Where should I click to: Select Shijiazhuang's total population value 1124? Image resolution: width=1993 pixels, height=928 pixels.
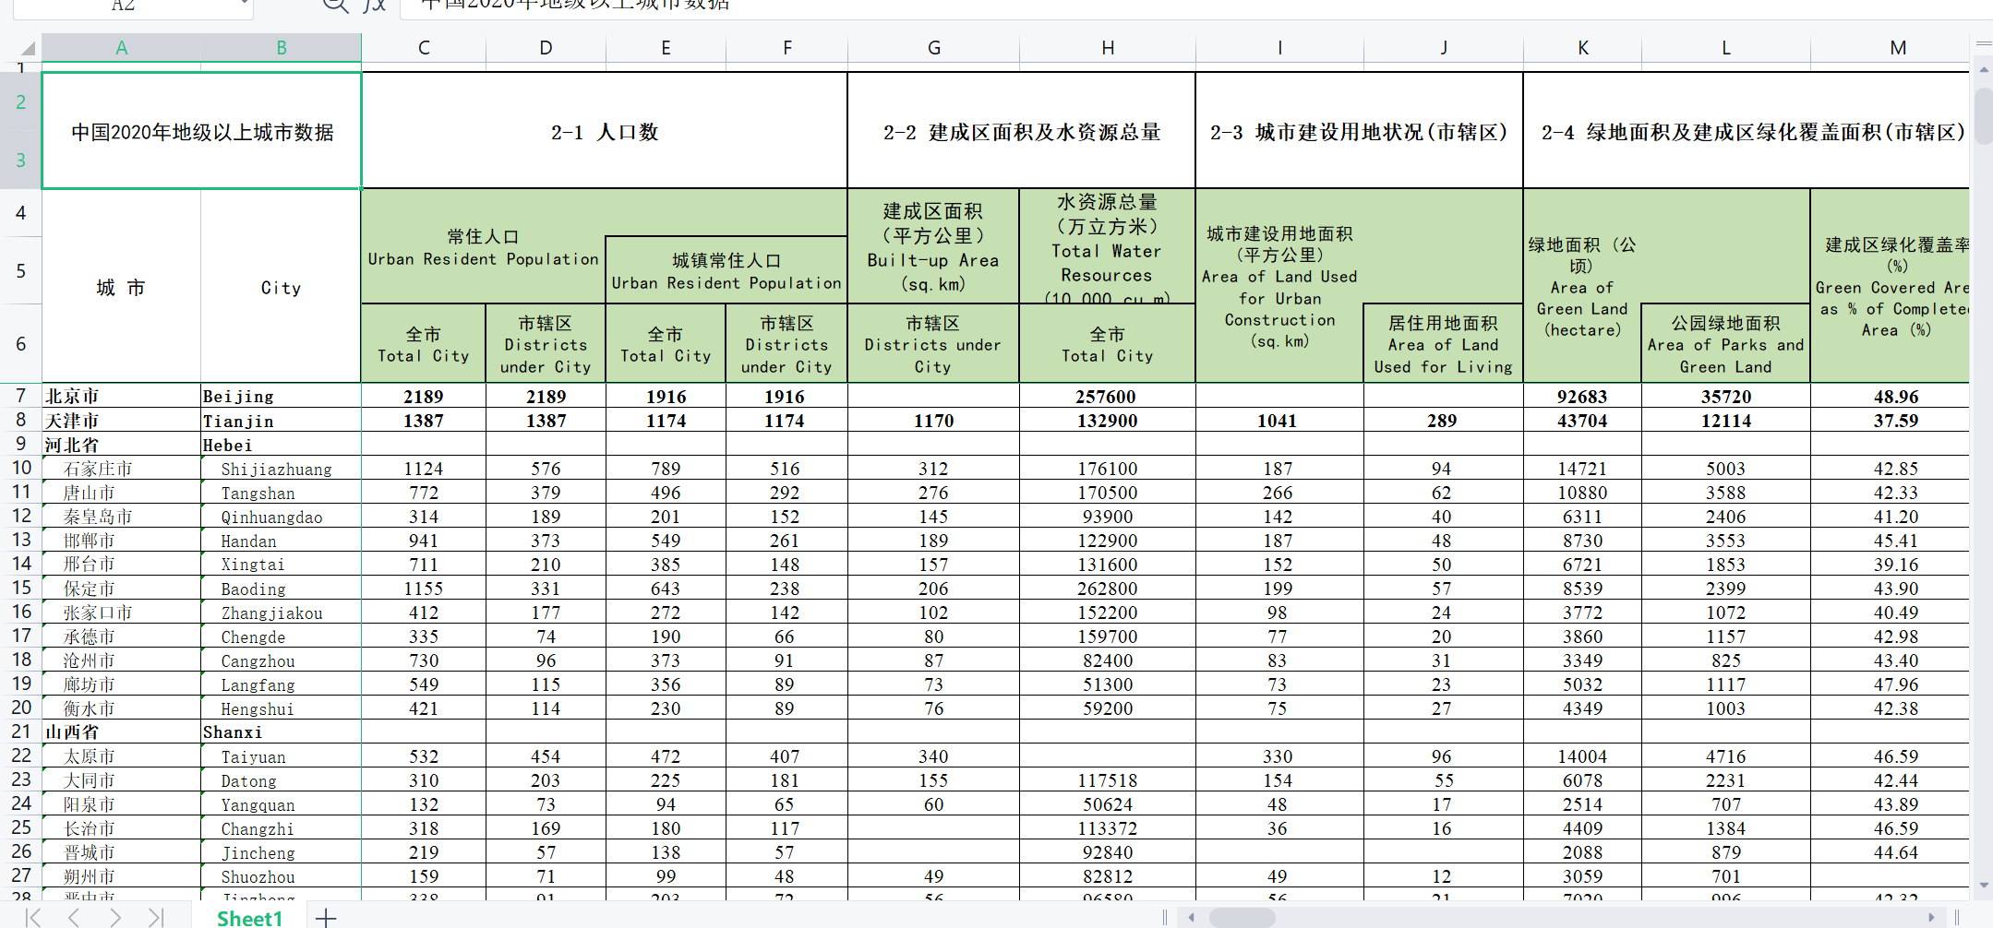[x=424, y=469]
